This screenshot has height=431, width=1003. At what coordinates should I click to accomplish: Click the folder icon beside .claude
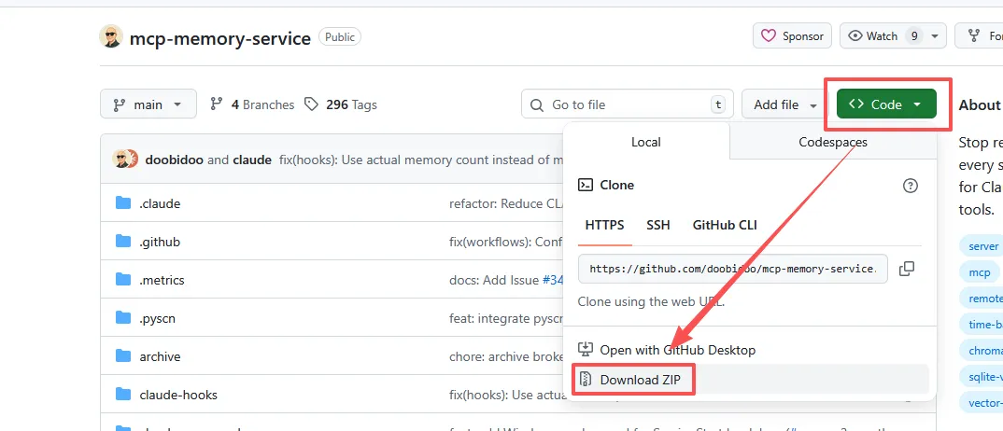123,203
